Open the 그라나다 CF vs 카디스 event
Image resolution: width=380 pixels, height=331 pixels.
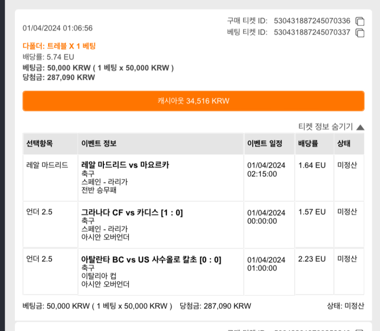coord(132,212)
